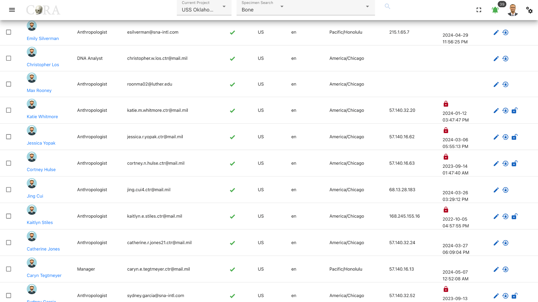This screenshot has width=538, height=302.
Task: Edit Christopher Los with pencil icon
Action: pyautogui.click(x=496, y=58)
